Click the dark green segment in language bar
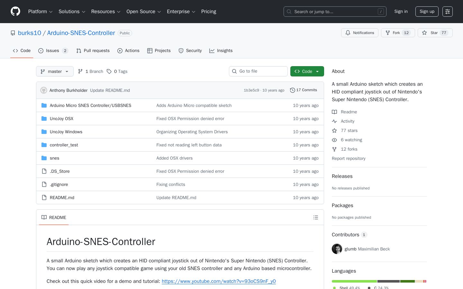Image resolution: width=463 pixels, height=289 pixels. (x=407, y=281)
